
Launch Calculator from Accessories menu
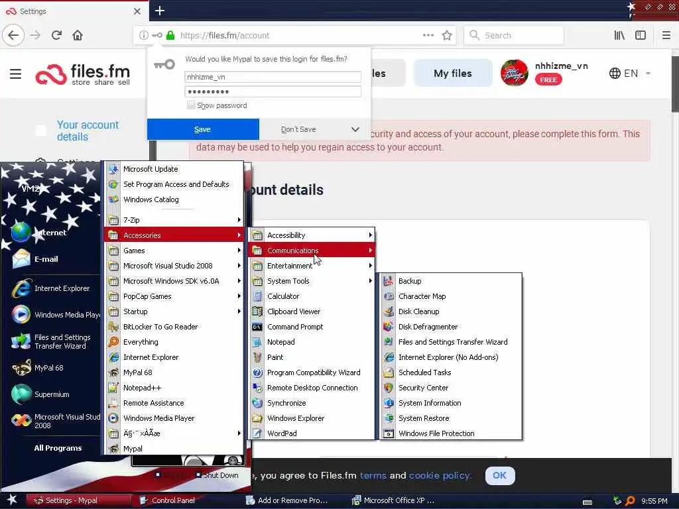pyautogui.click(x=312, y=296)
